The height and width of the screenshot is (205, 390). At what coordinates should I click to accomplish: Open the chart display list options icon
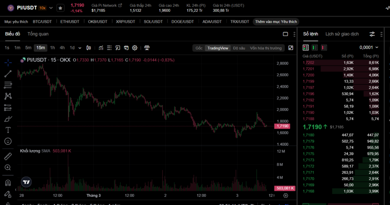pos(109,48)
